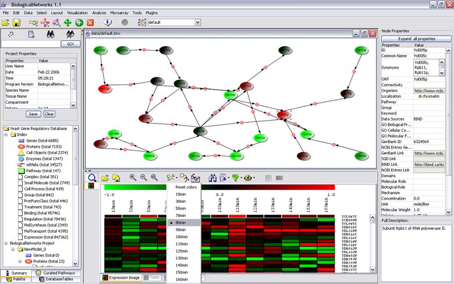Viewport: 454px width, 284px height.
Task: Switch to the Curated Pathways tab
Action: click(56, 273)
